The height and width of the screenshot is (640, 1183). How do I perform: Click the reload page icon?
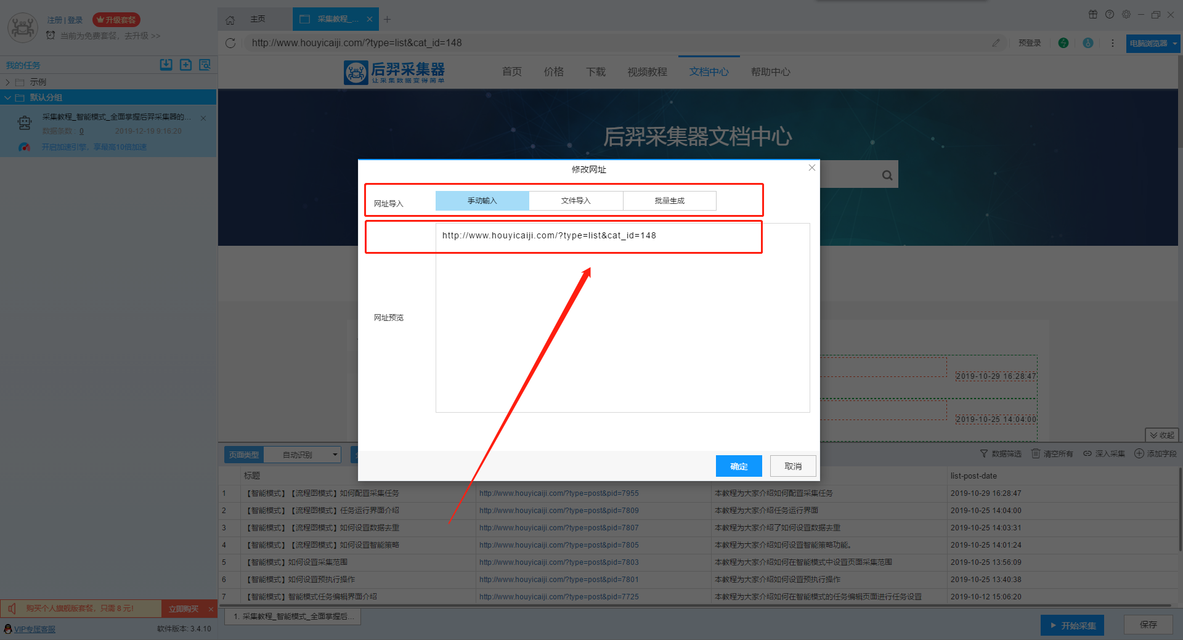tap(230, 43)
